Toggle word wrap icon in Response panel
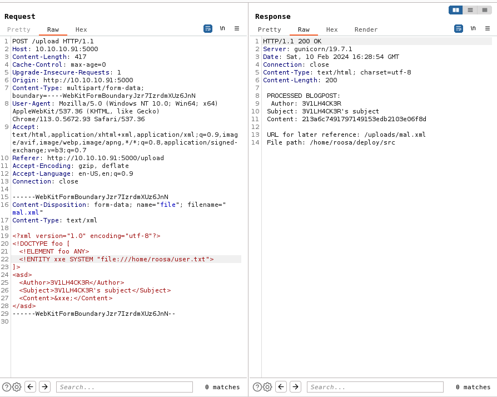The width and height of the screenshot is (497, 397). [x=459, y=28]
